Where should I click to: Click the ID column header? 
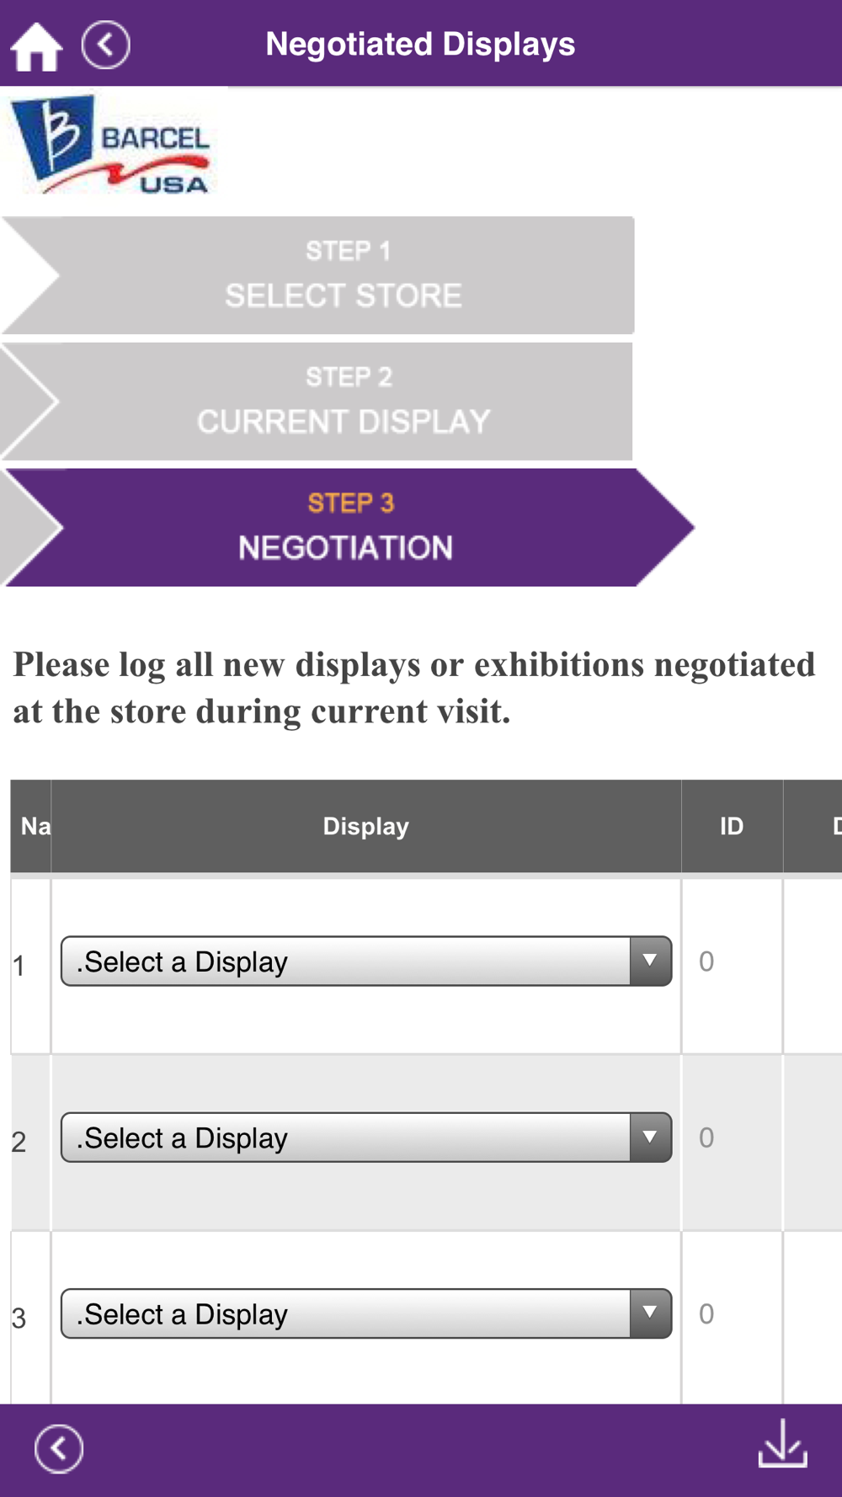click(732, 826)
